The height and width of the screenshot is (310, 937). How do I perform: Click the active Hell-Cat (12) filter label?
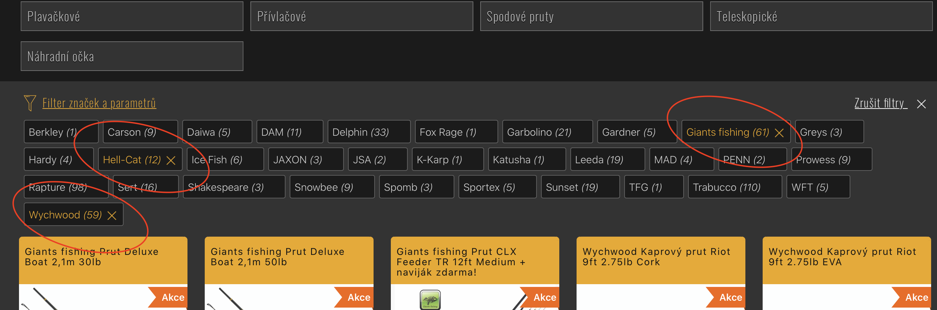click(132, 160)
